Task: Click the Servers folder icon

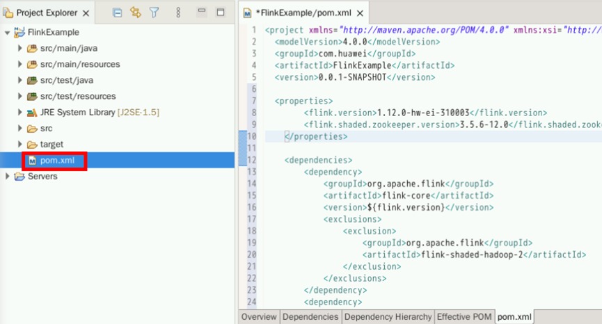Action: tap(19, 177)
